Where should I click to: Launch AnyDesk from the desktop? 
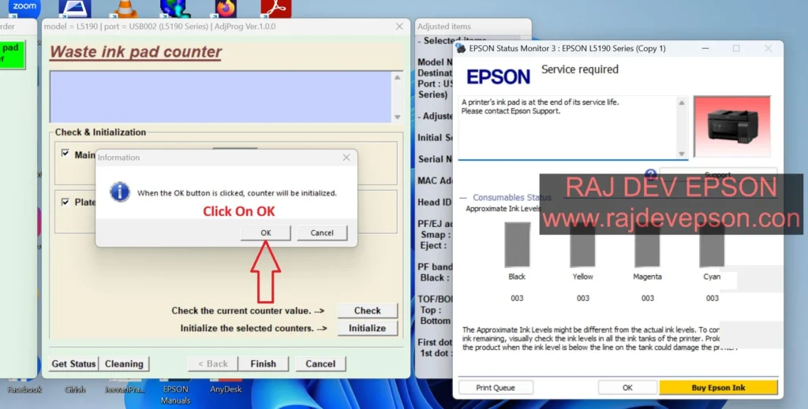point(226,389)
